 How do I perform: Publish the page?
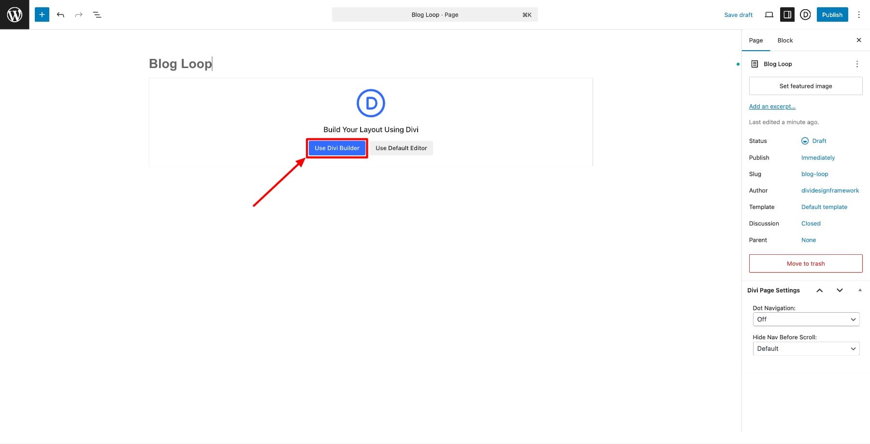pyautogui.click(x=832, y=14)
